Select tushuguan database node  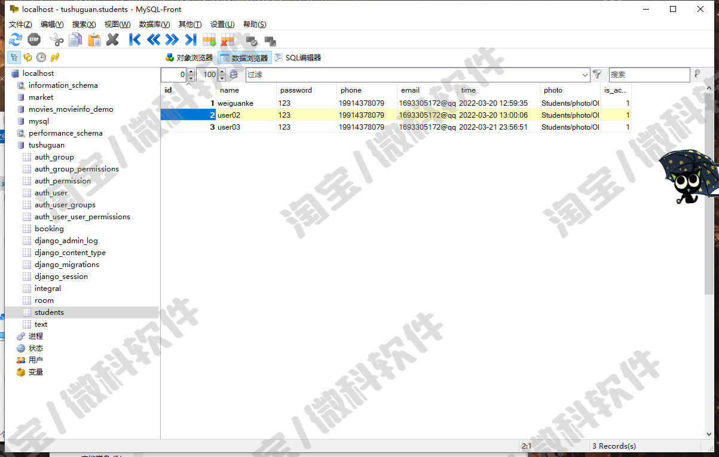click(47, 145)
